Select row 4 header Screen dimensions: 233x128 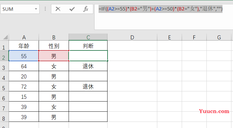coord(4,76)
